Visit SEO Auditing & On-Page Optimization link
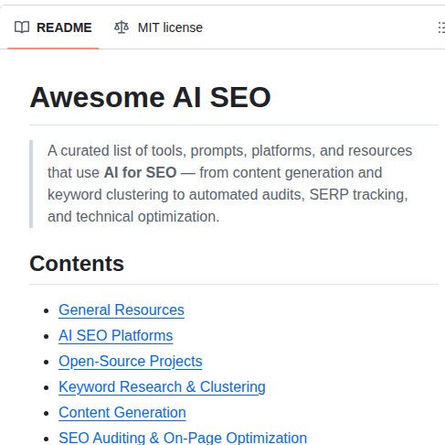This screenshot has width=445, height=445. click(x=183, y=439)
